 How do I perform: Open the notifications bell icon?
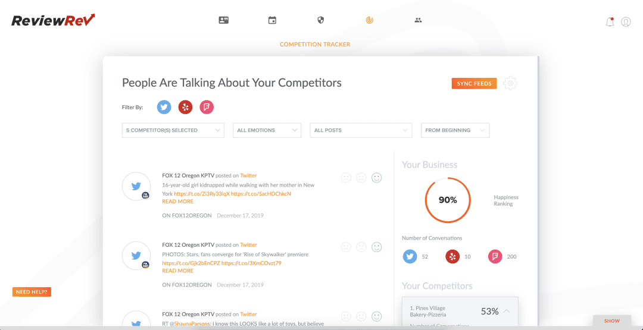[610, 21]
